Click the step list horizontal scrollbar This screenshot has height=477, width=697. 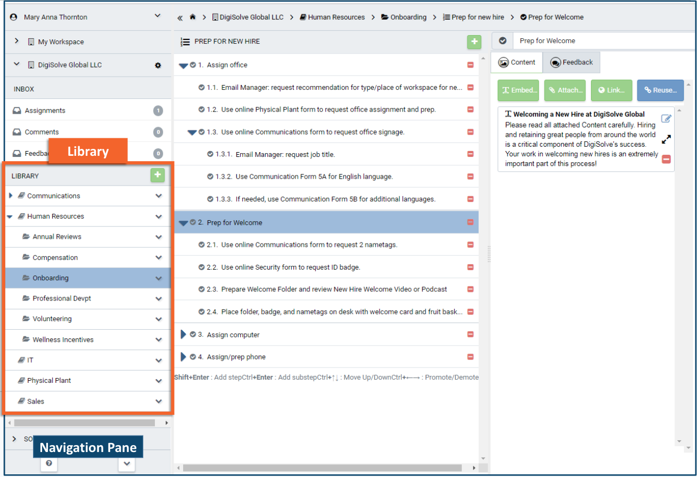(322, 468)
